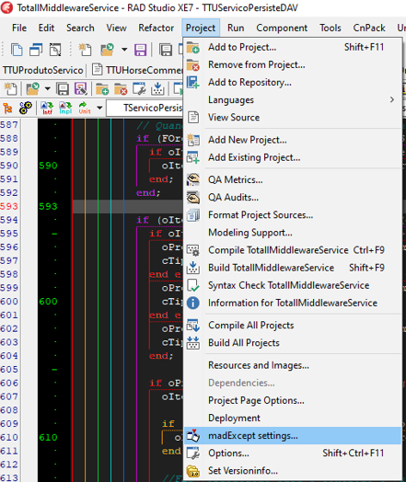Click the View Unit page icon in top toolbar
The image size is (406, 482).
tap(17, 50)
